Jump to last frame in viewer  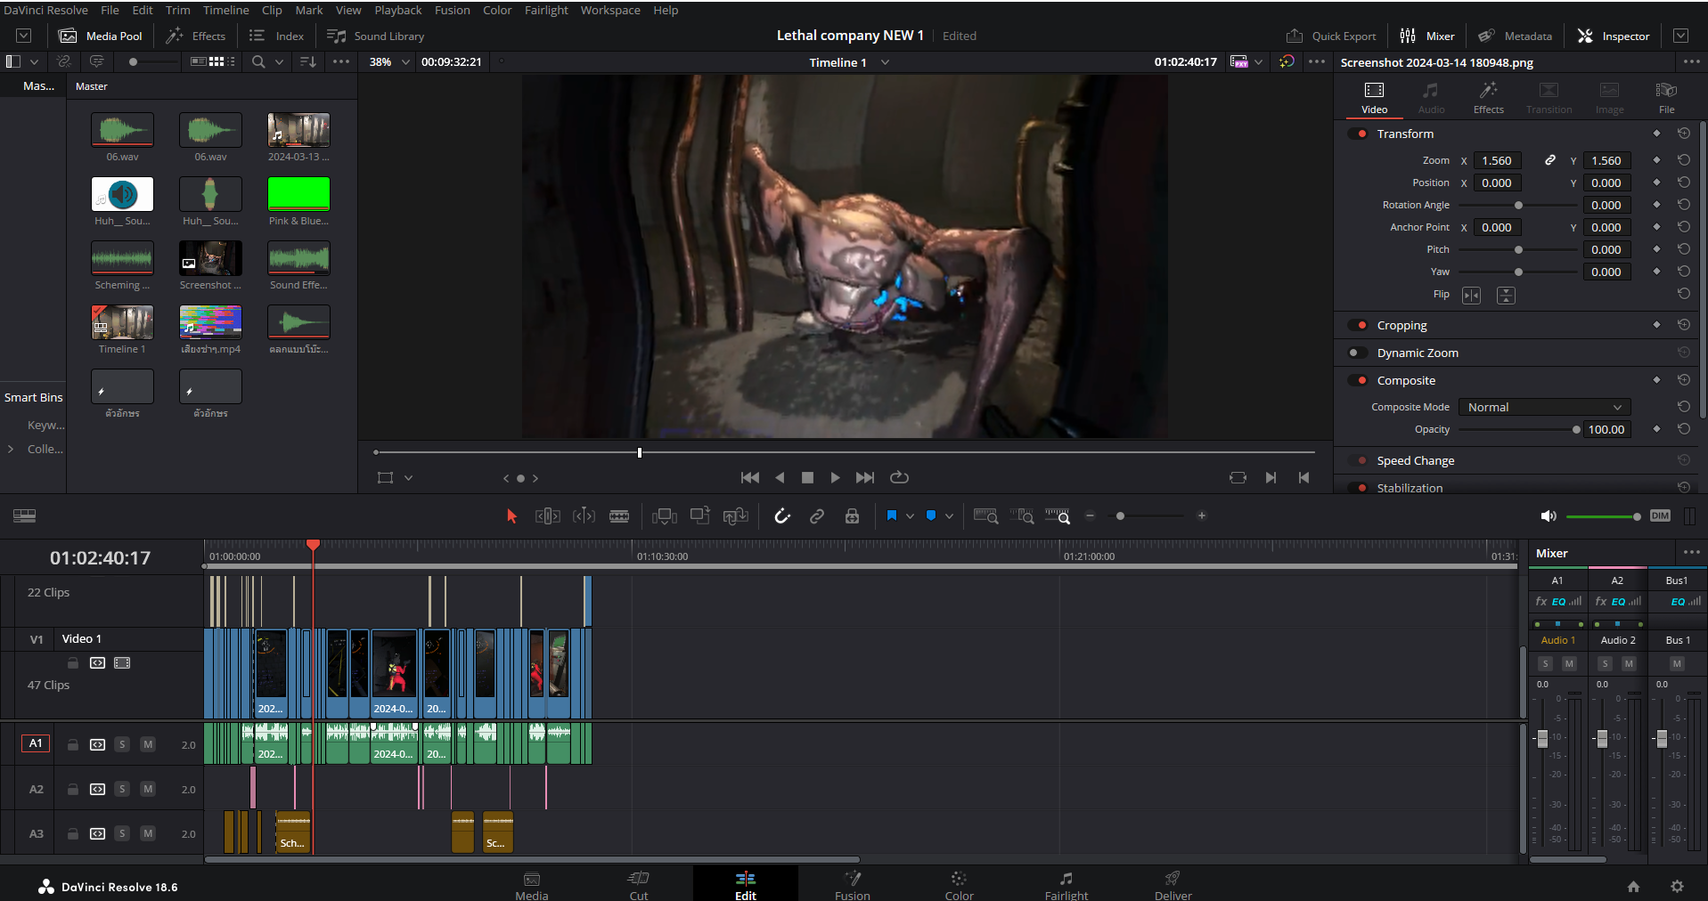pos(865,478)
